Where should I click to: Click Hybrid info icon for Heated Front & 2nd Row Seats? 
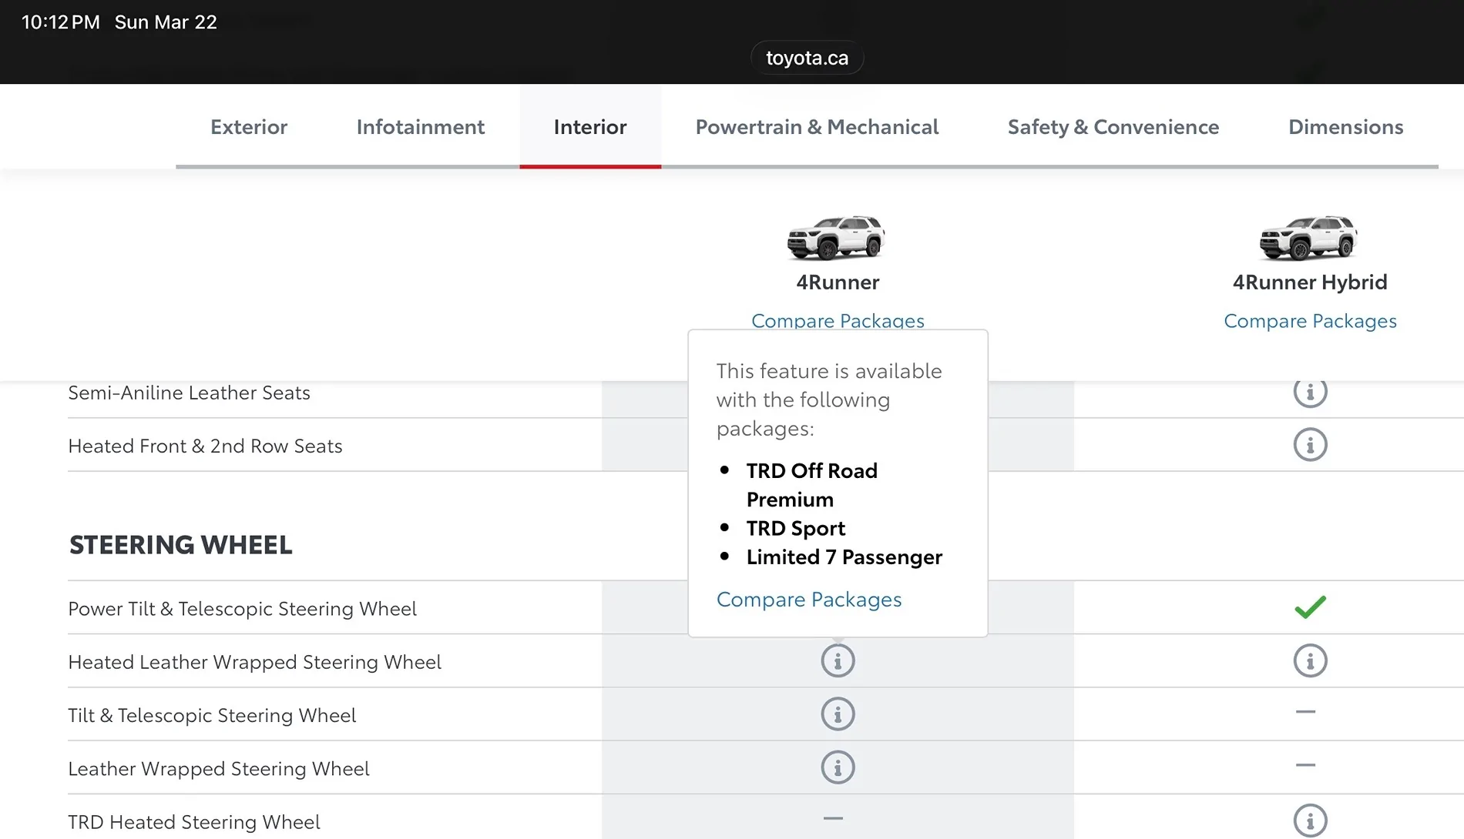pyautogui.click(x=1310, y=445)
